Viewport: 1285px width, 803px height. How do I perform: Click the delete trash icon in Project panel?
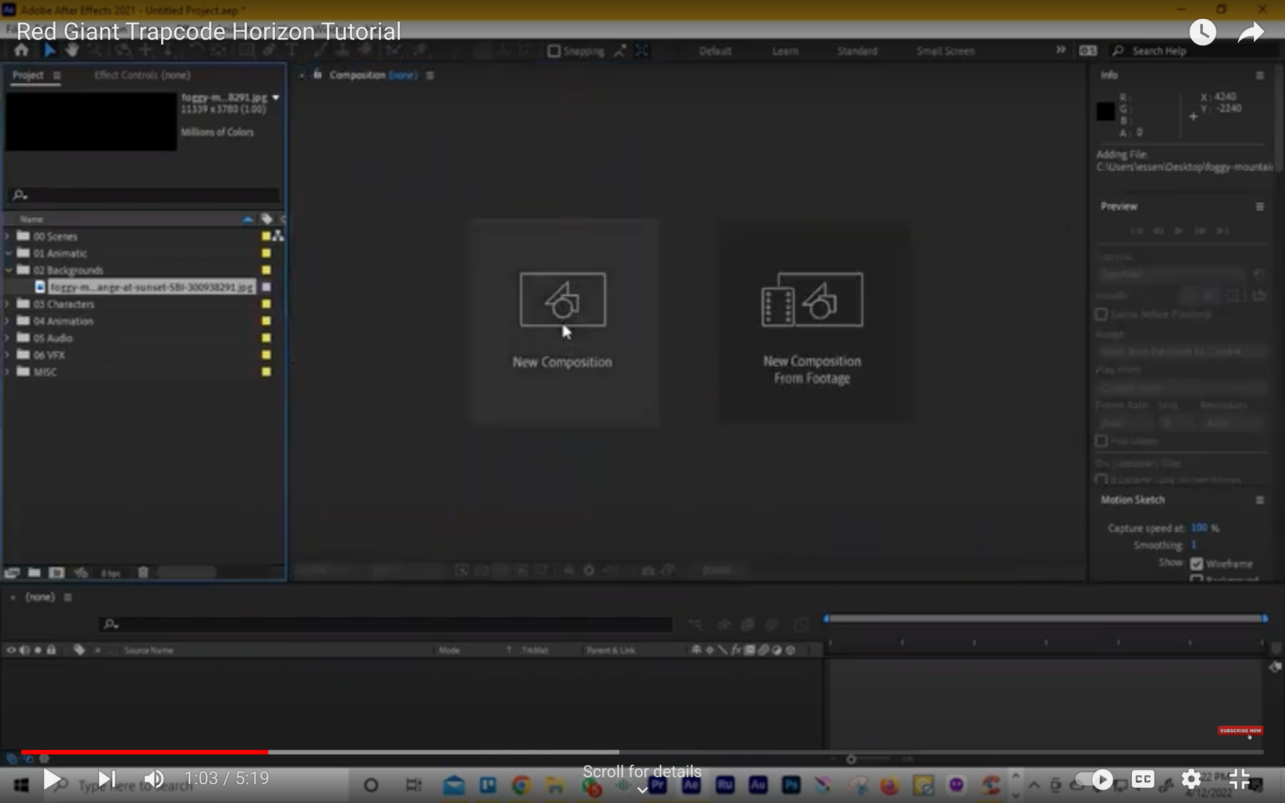tap(143, 572)
